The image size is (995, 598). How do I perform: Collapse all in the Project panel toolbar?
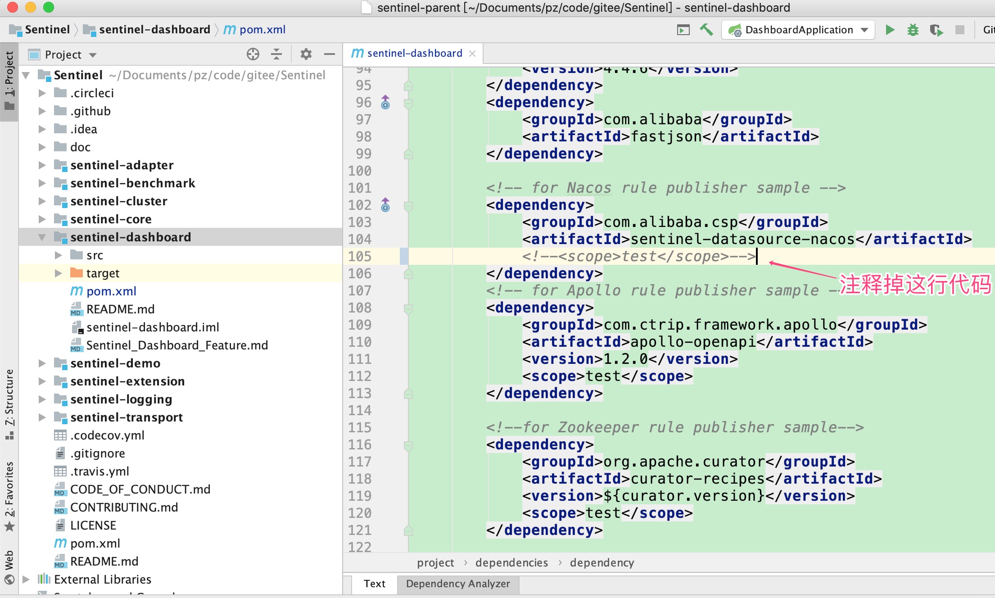point(276,54)
